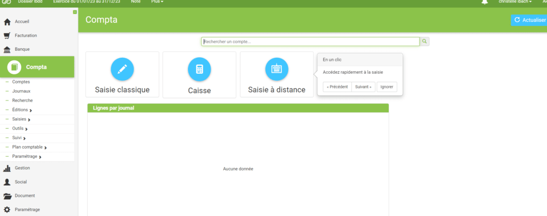
Task: Click the calculator icon for Caisse
Action: [199, 69]
